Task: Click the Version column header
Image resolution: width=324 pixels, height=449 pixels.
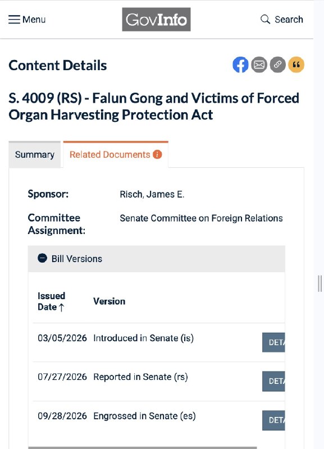Action: (x=109, y=301)
